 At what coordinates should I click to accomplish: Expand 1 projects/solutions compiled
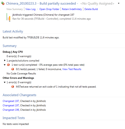5,60
